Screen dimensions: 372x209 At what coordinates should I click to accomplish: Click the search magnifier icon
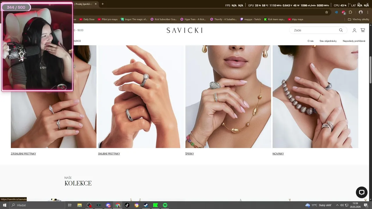click(341, 30)
